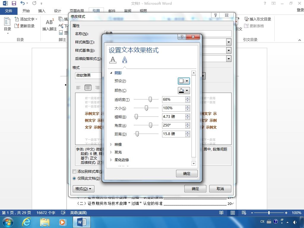Collapse the ribbon with chevron arrow
Image resolution: width=304 pixels, height=228 pixels.
point(300,40)
